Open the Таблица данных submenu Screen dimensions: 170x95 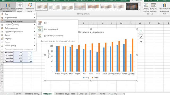click(x=18, y=28)
